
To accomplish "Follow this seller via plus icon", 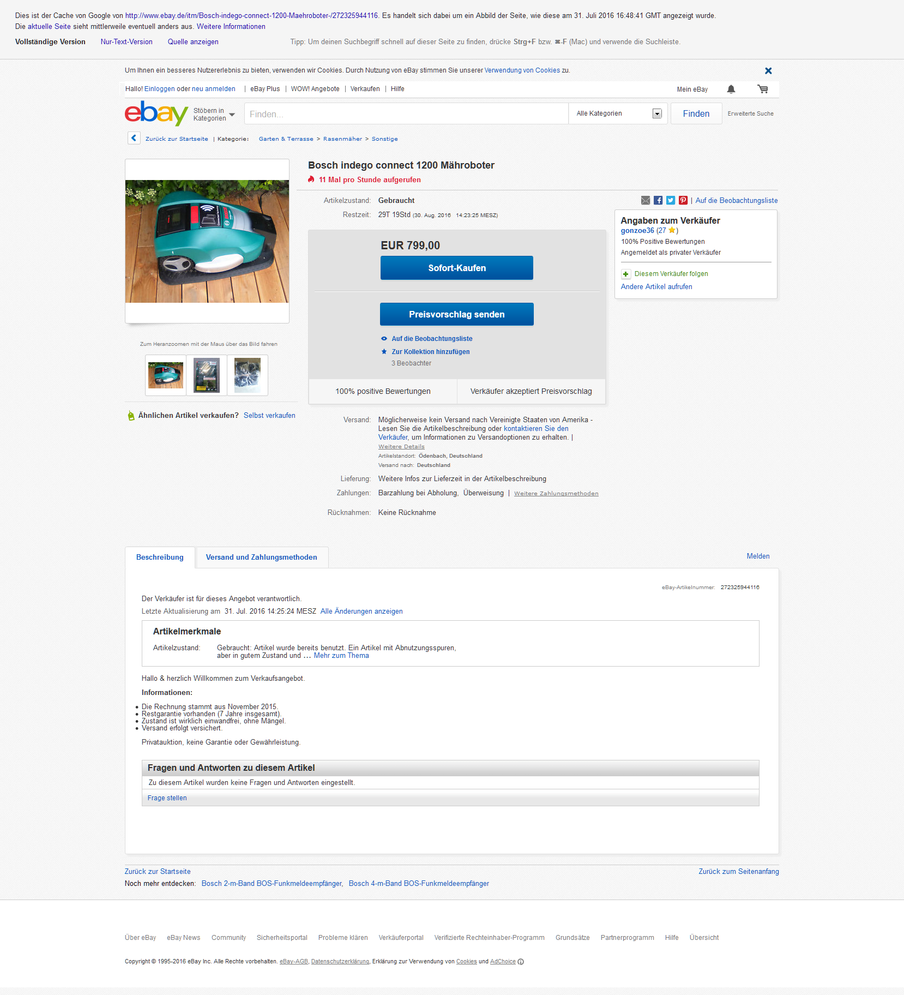I will coord(625,274).
